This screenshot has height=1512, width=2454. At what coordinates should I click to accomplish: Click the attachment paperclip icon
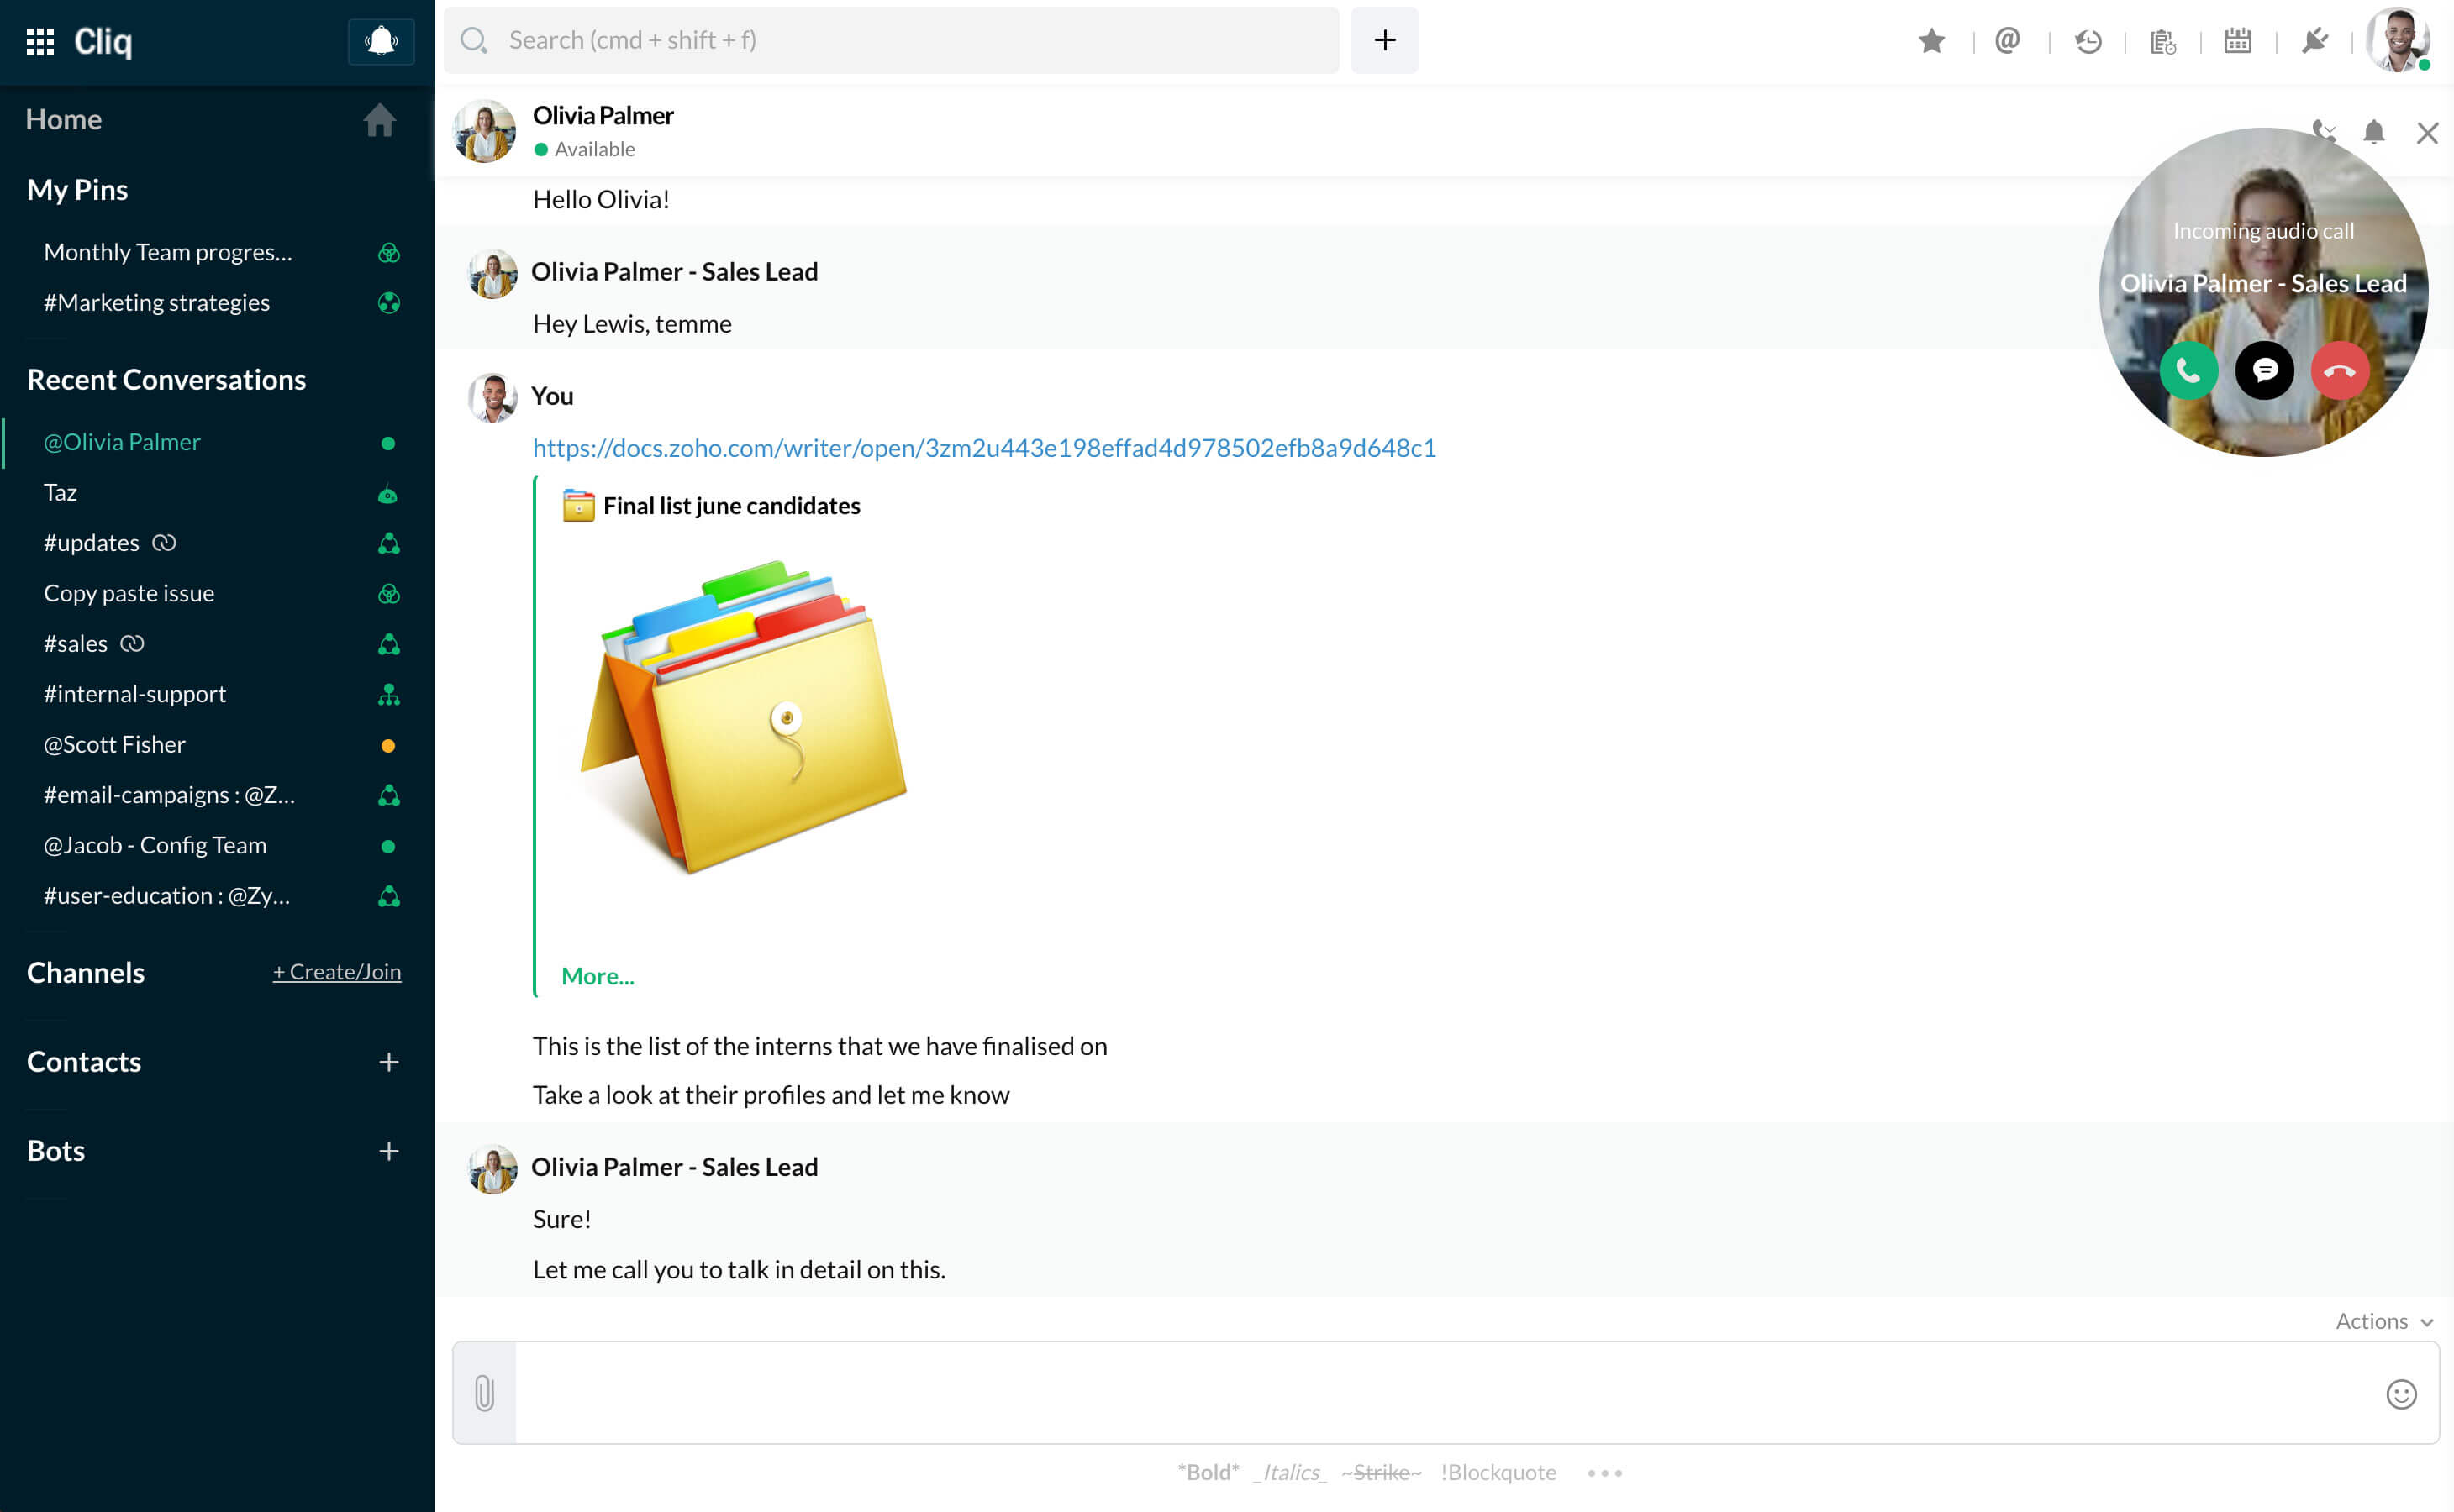(484, 1393)
